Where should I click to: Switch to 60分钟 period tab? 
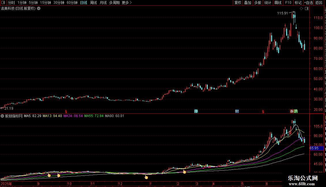pos(72,3)
